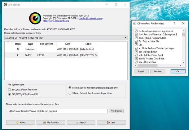
Task: Toggle the ace ACE archive checkbox
Action: tap(136, 62)
